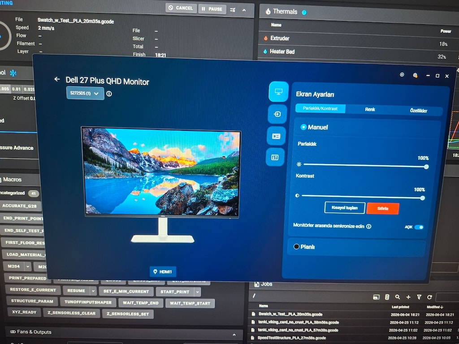Sort jobs by Modified column

[435, 307]
